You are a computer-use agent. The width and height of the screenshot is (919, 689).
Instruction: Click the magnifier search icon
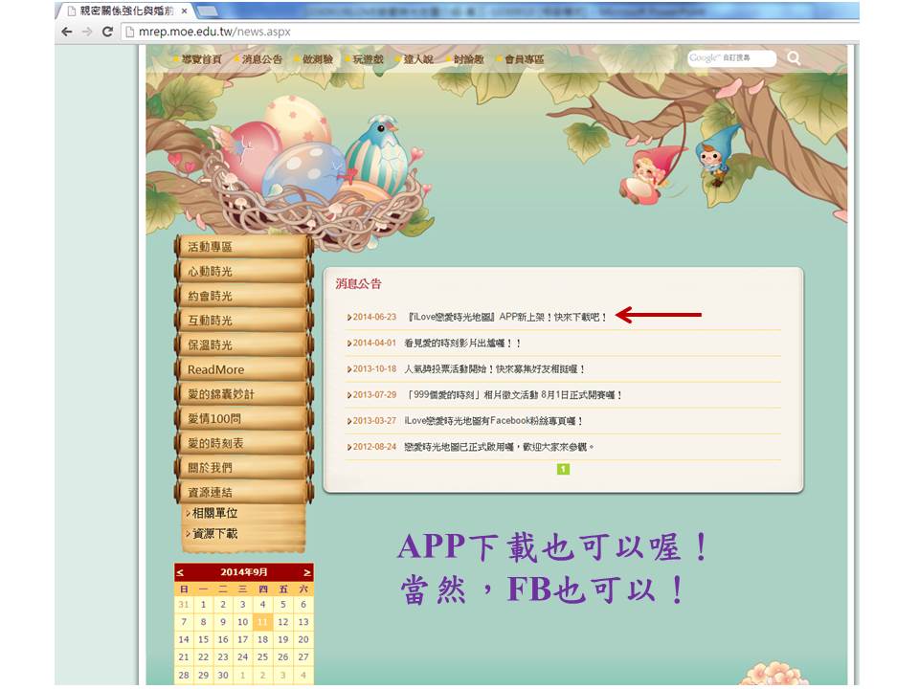click(794, 58)
